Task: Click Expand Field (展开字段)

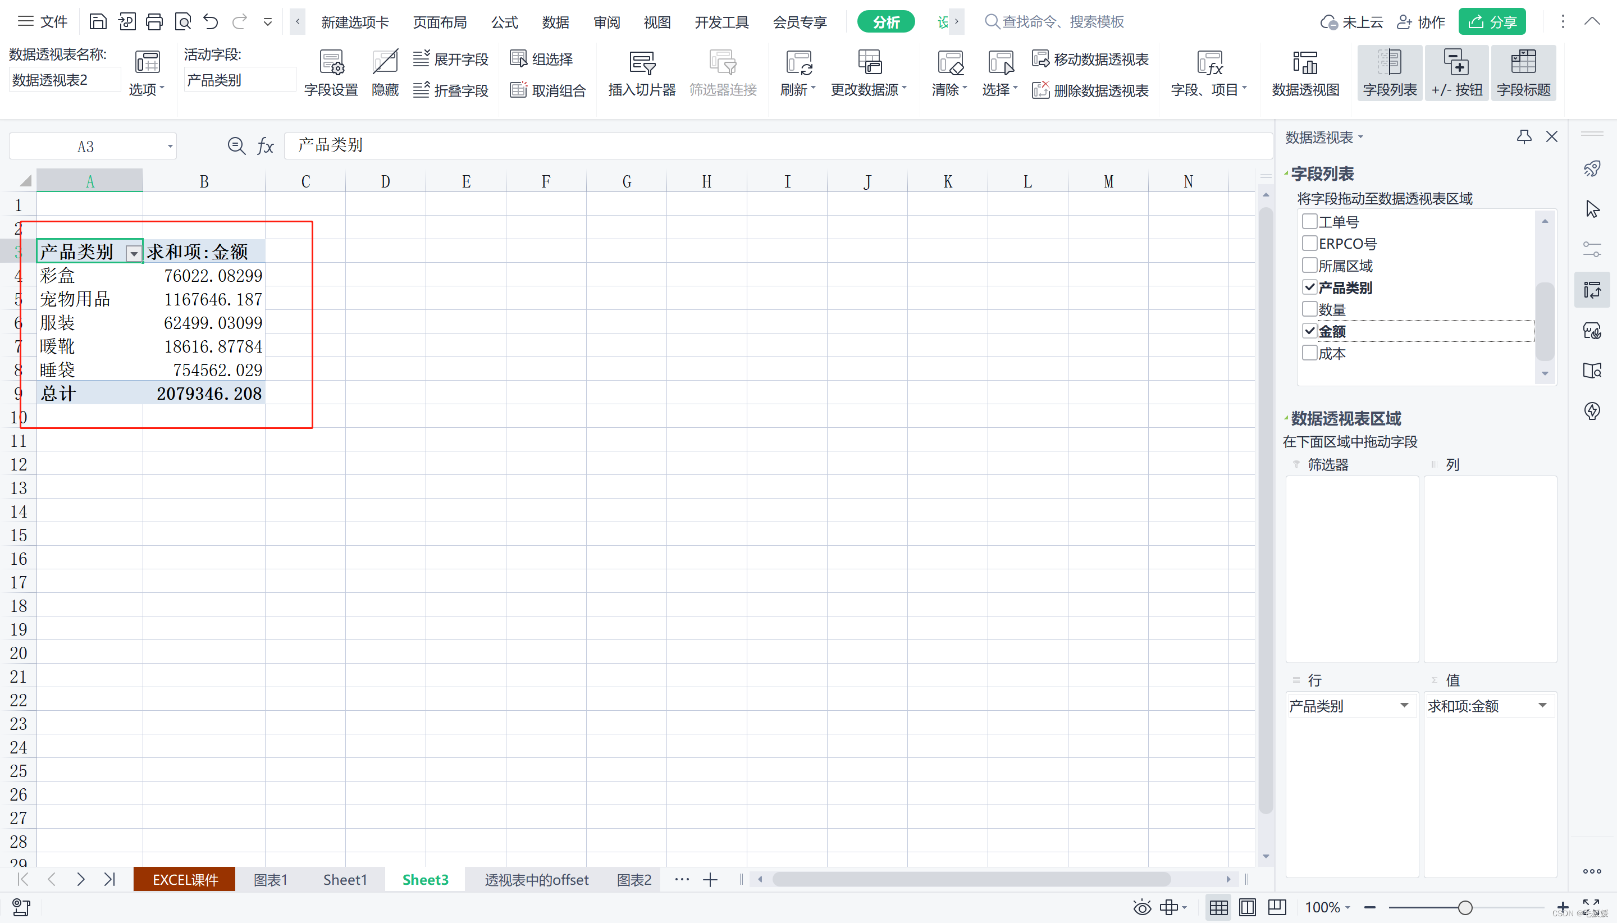Action: [451, 59]
